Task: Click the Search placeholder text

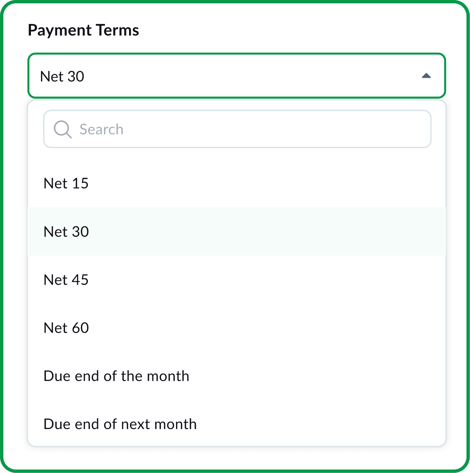Action: tap(100, 129)
